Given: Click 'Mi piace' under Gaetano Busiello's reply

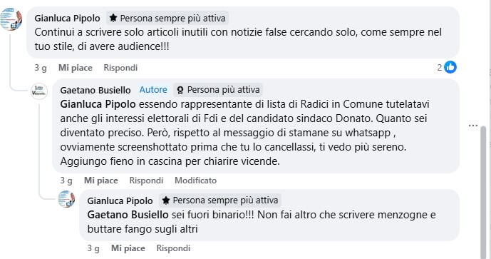Looking at the screenshot, I should (x=100, y=181).
